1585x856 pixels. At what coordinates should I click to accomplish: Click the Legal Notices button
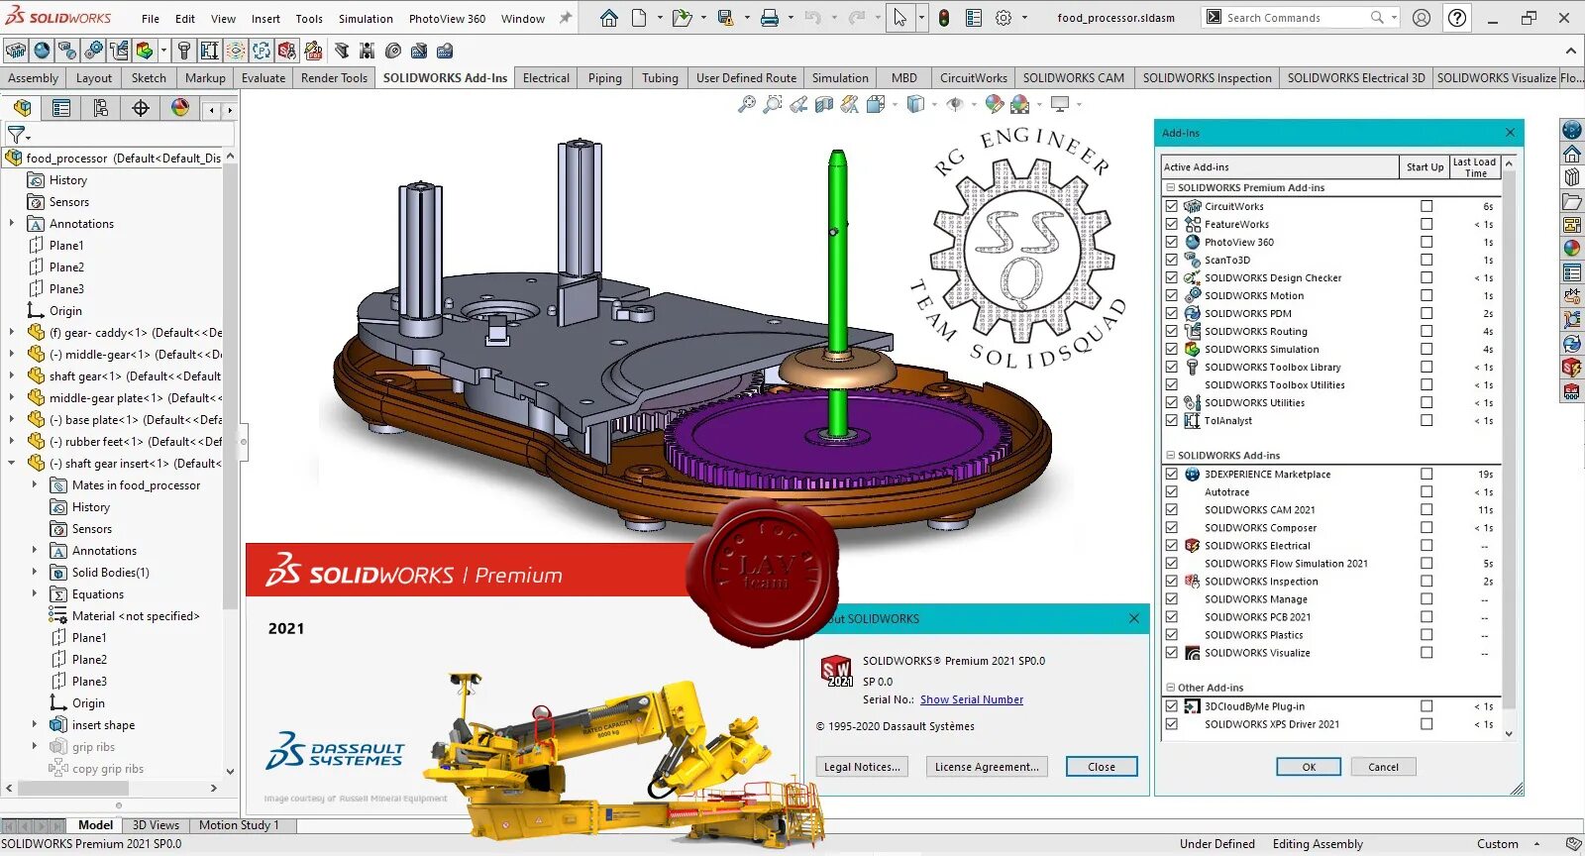pyautogui.click(x=862, y=767)
